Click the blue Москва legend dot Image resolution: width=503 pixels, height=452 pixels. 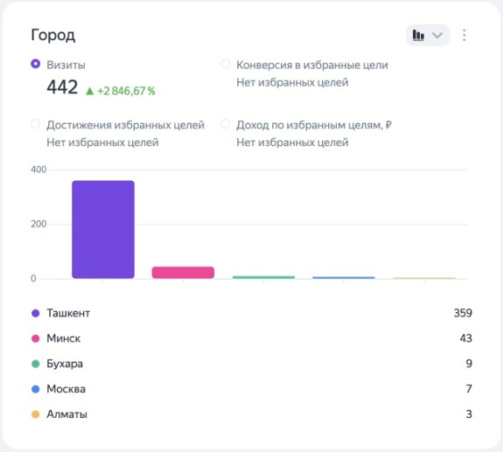(x=36, y=389)
